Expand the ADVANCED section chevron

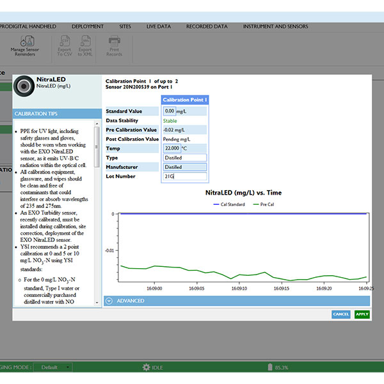tap(109, 301)
